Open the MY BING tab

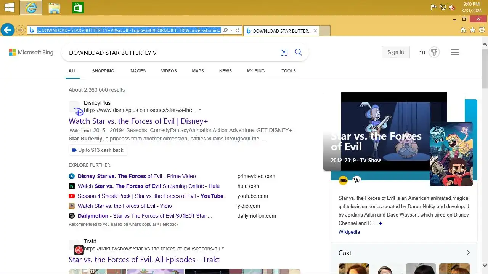coord(256,71)
